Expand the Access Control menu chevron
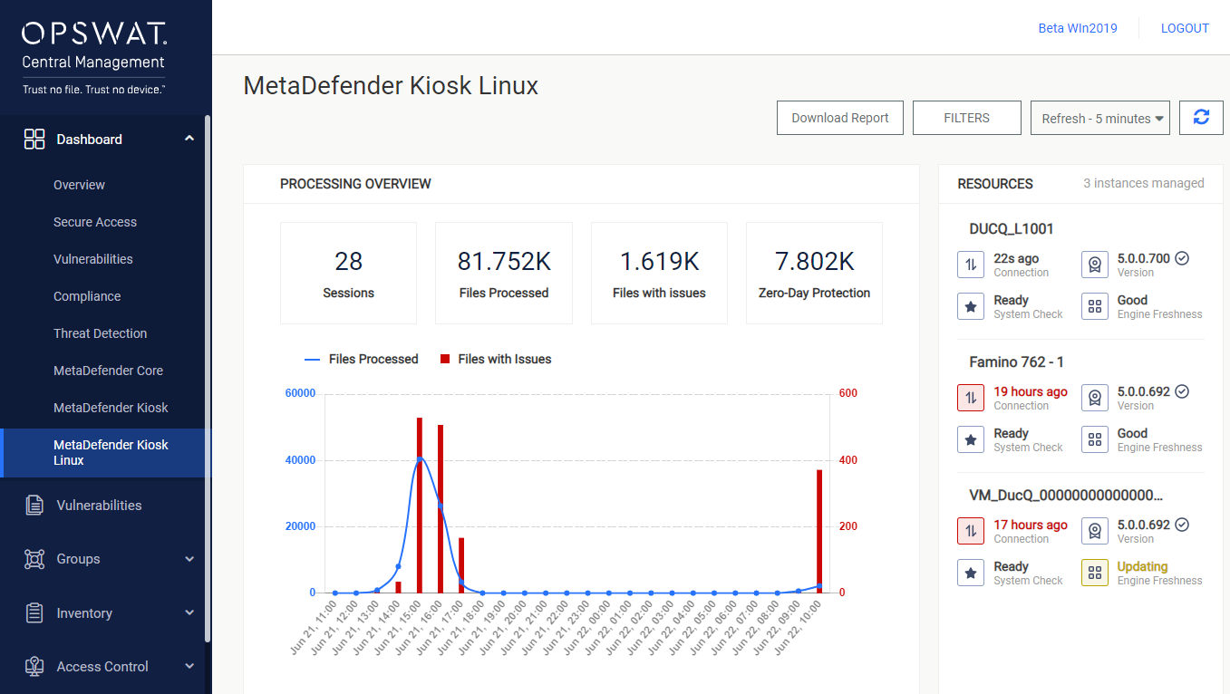Viewport: 1230px width, 694px height. point(189,667)
